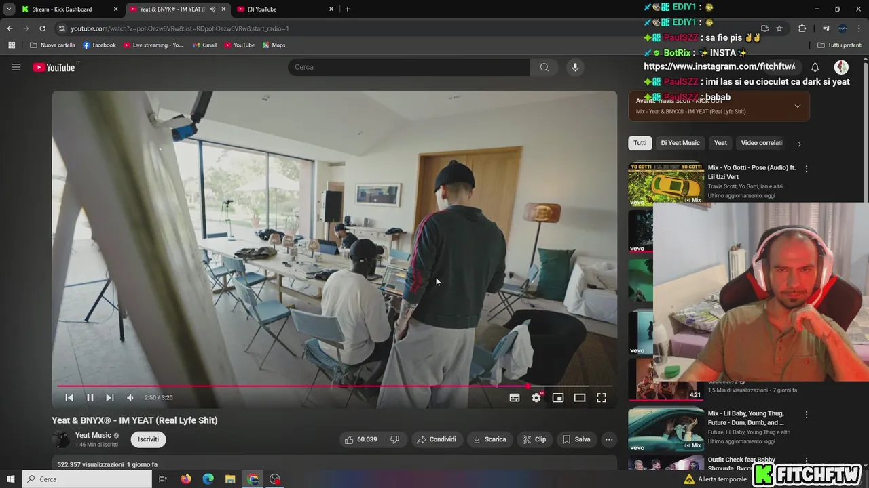Open the account avatar menu

point(840,67)
